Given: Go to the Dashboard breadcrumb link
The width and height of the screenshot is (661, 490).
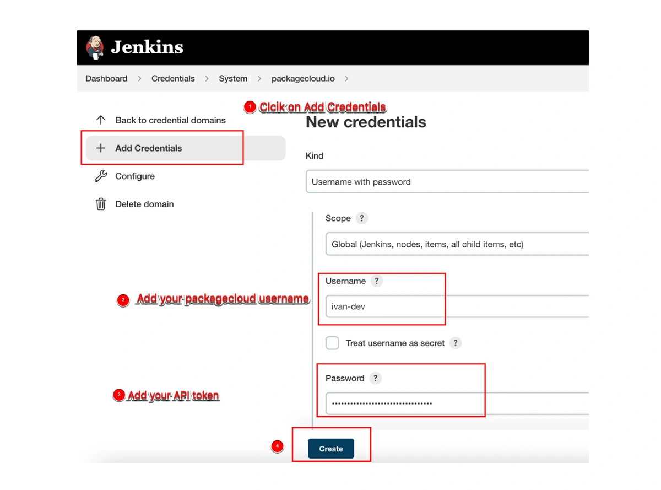Looking at the screenshot, I should click(106, 79).
